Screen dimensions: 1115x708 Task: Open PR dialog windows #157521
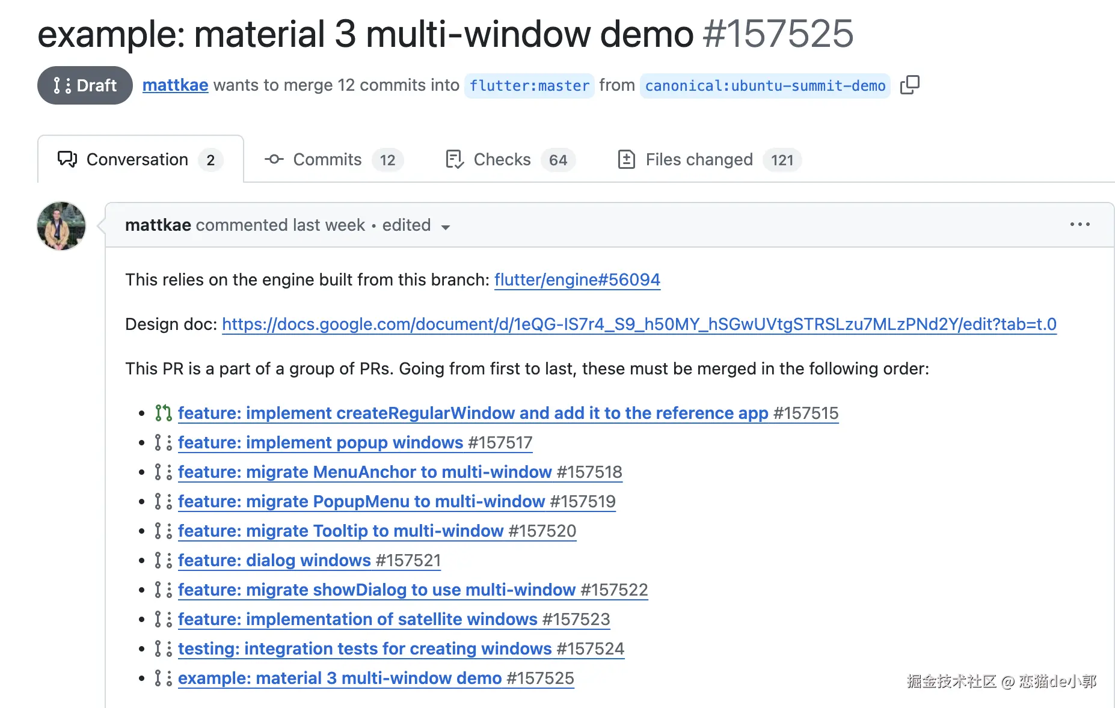click(310, 560)
